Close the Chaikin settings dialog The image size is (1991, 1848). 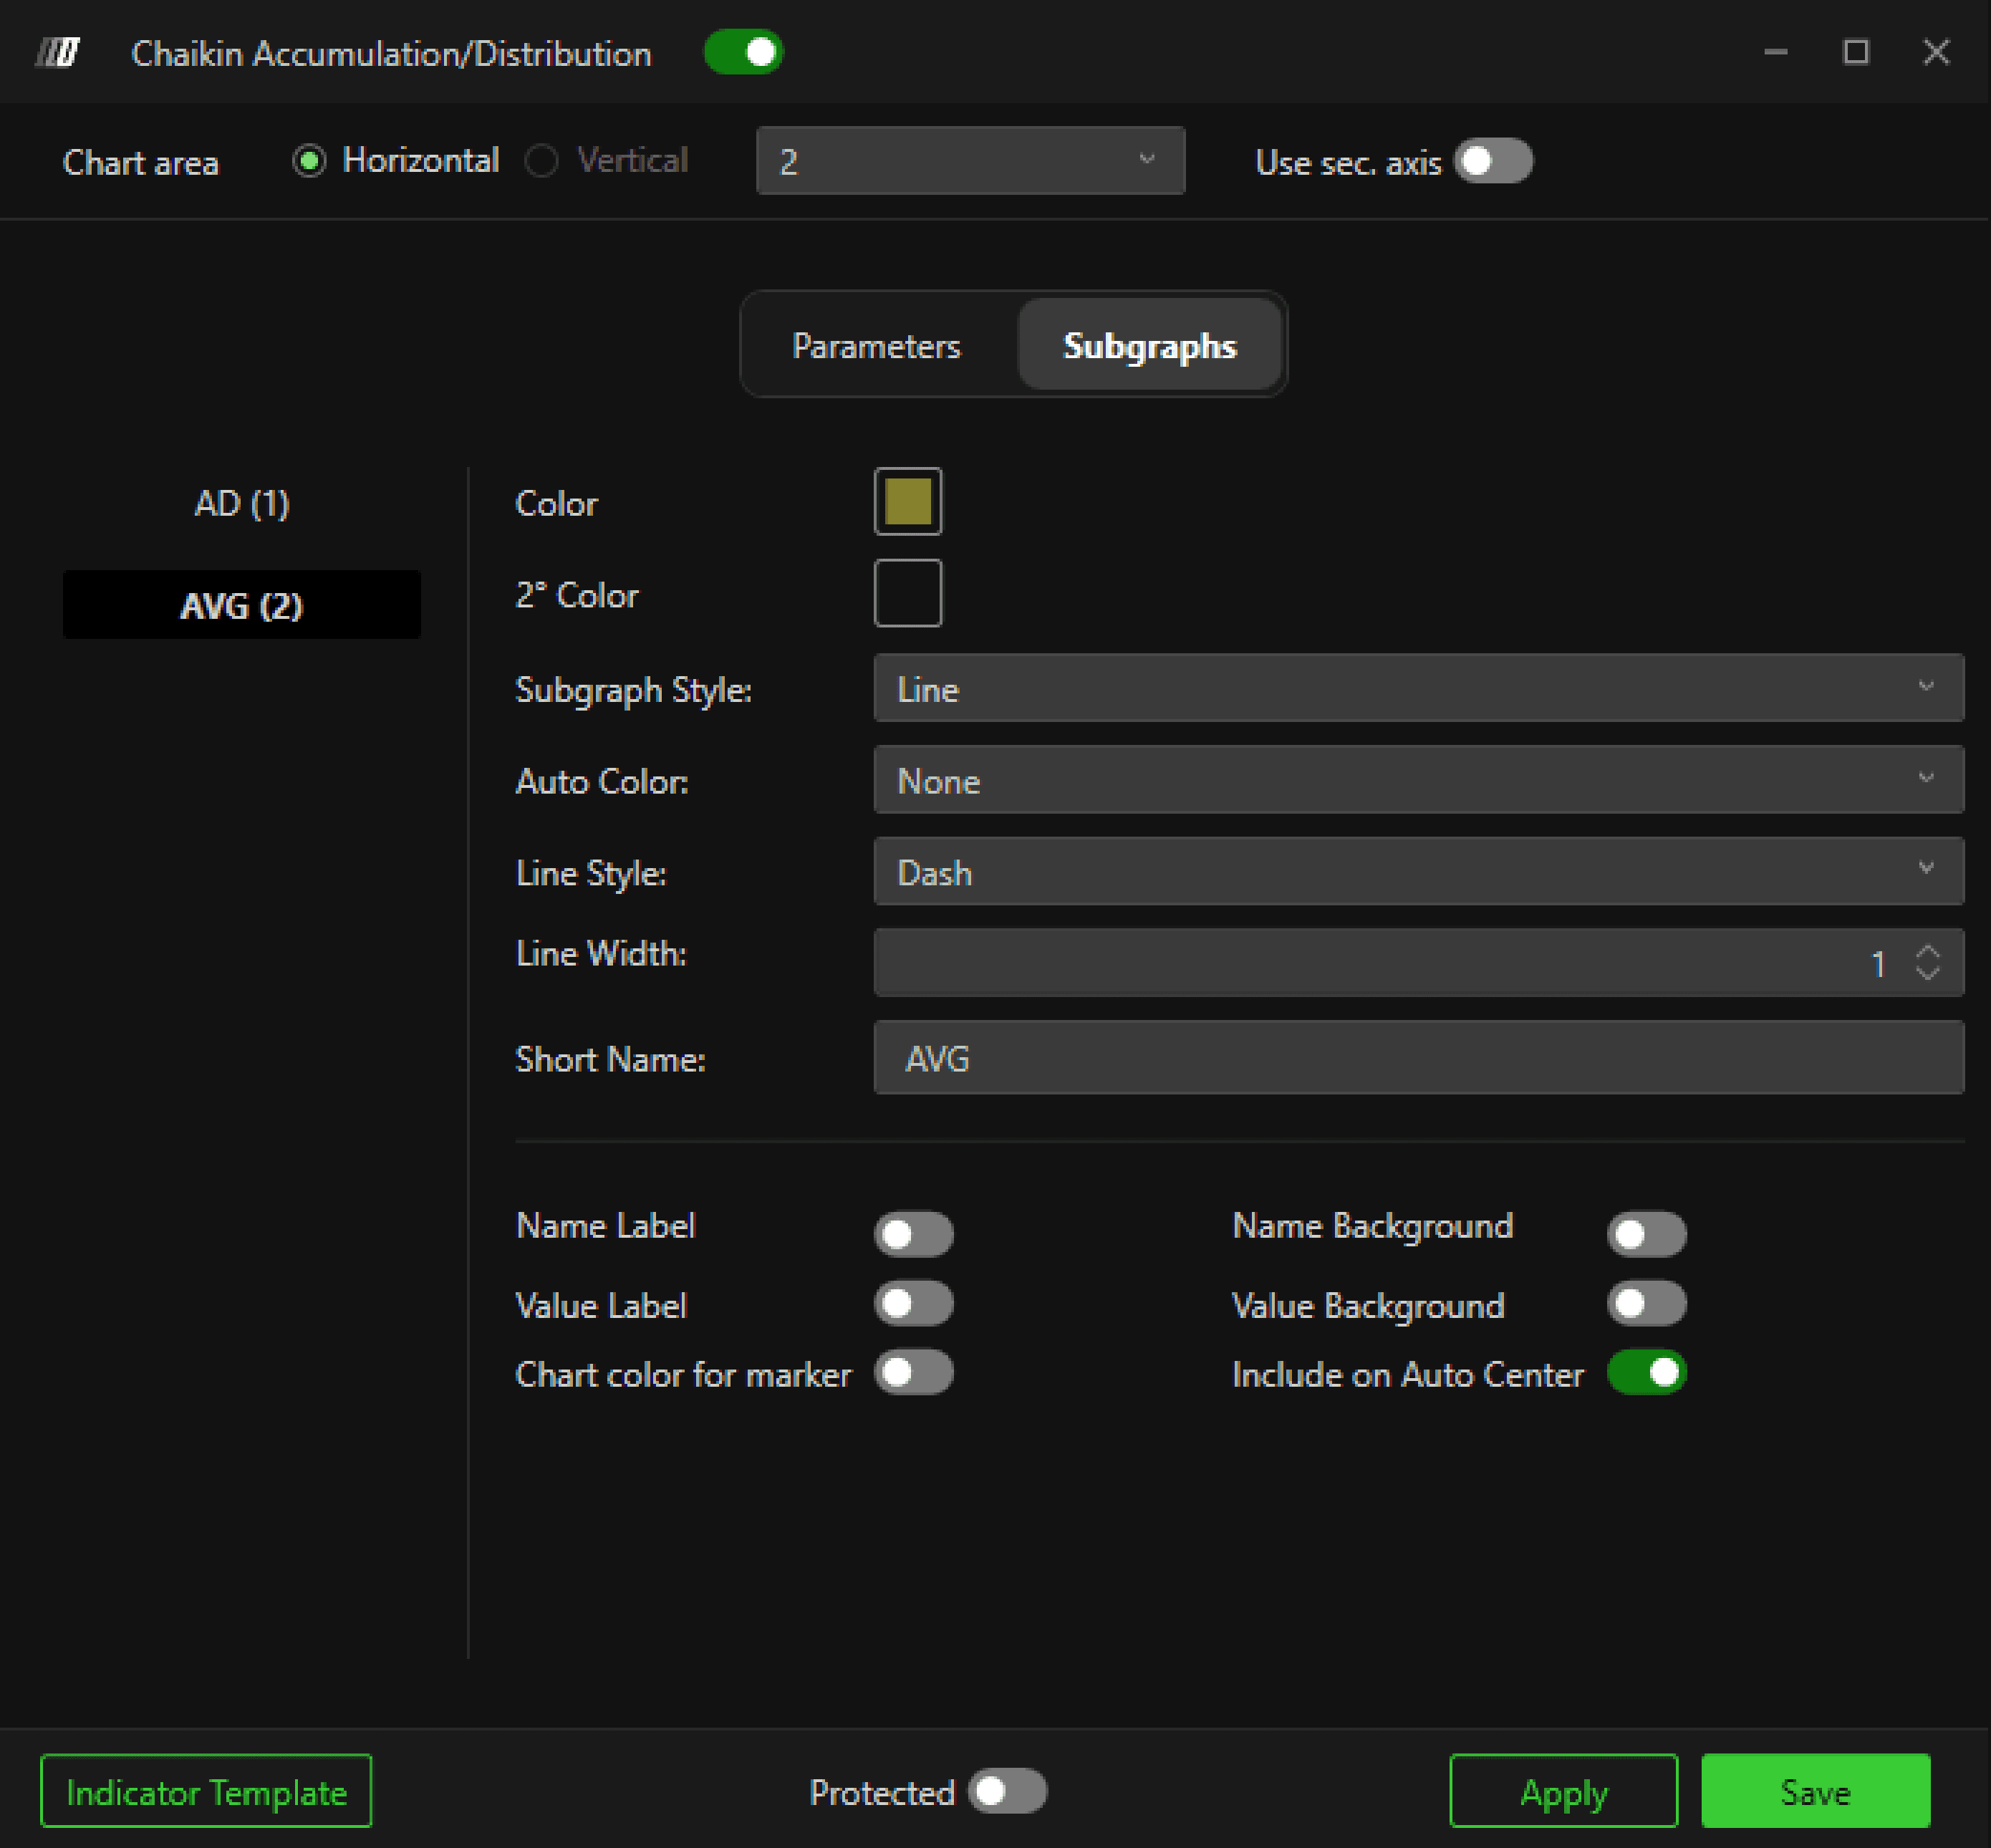coord(1936,52)
